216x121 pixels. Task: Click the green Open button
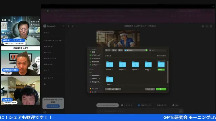[x=161, y=89]
